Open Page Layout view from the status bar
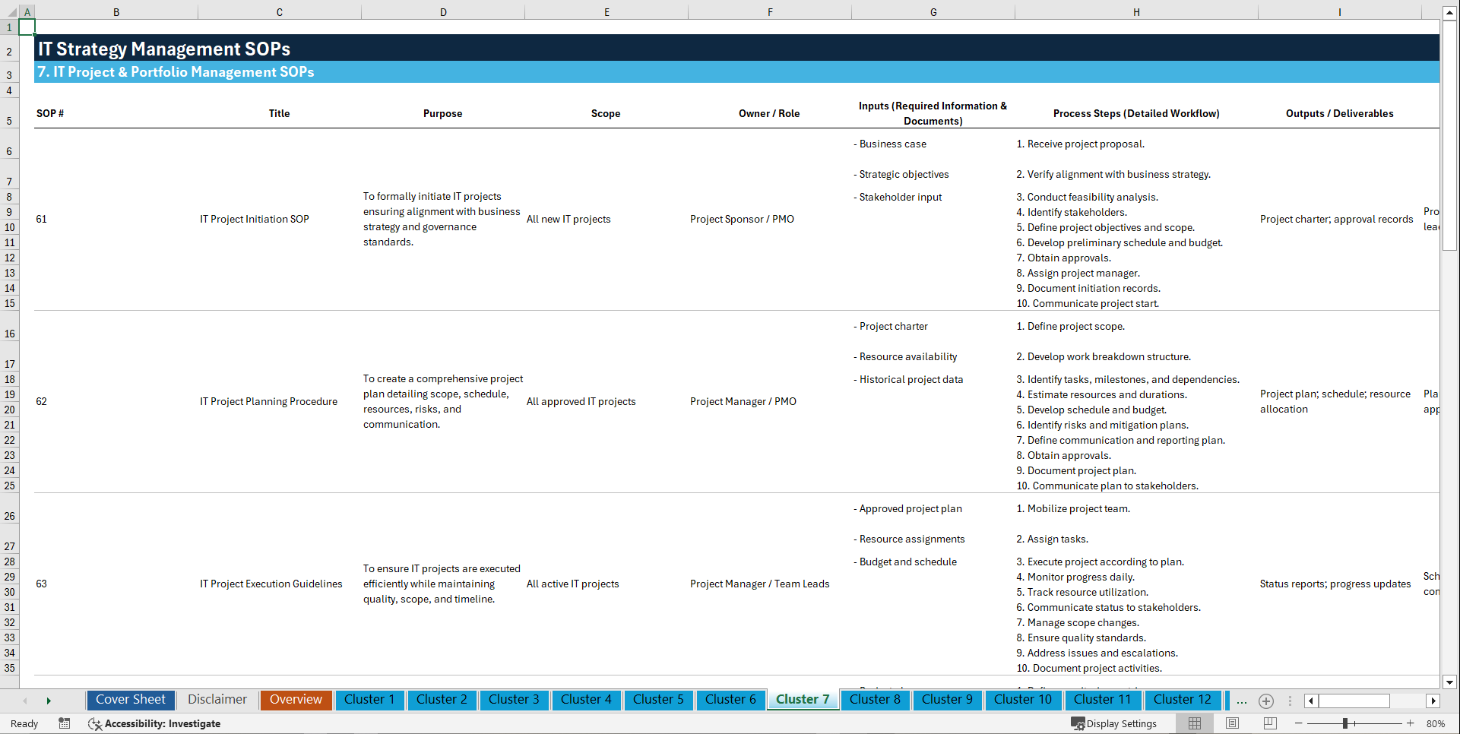 (x=1230, y=723)
